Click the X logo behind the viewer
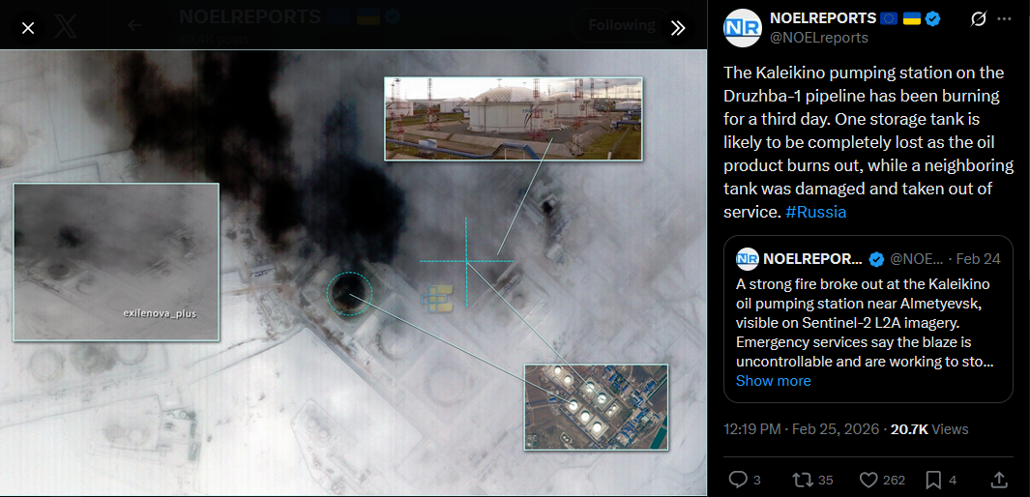Image resolution: width=1030 pixels, height=497 pixels. click(66, 28)
